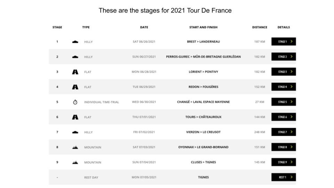Open the REST 1 details button
334x188 pixels.
click(x=284, y=177)
